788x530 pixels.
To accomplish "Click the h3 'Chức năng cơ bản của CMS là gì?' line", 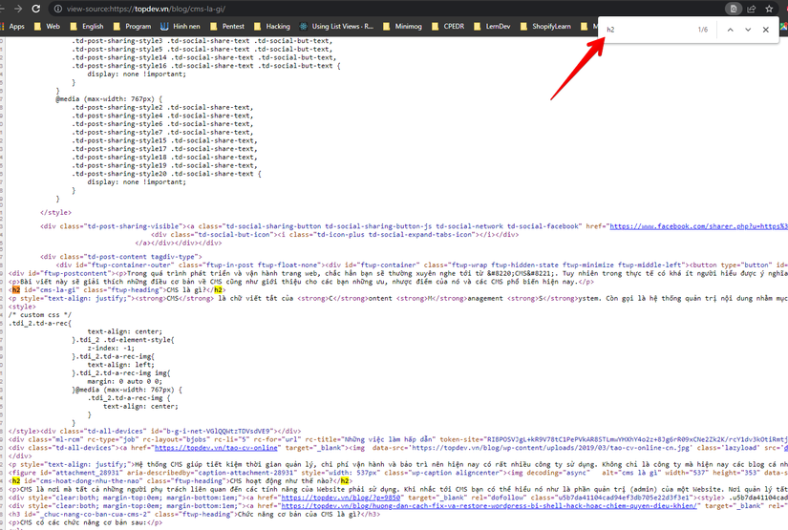I will click(x=194, y=515).
